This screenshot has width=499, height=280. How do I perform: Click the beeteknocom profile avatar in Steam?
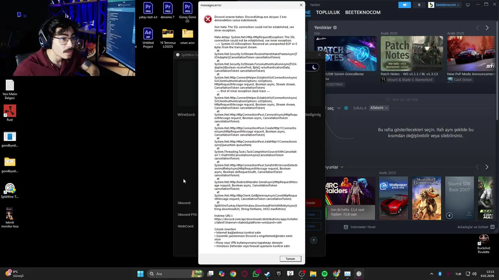tap(431, 5)
